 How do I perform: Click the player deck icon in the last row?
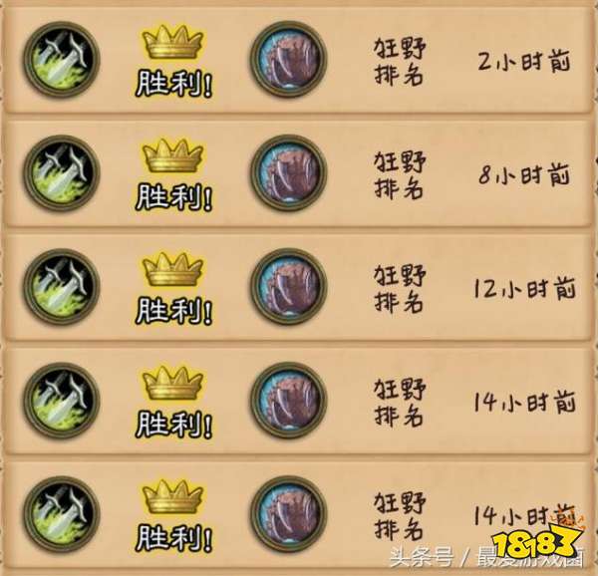coord(62,514)
